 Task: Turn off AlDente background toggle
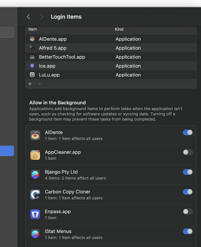pyautogui.click(x=188, y=132)
